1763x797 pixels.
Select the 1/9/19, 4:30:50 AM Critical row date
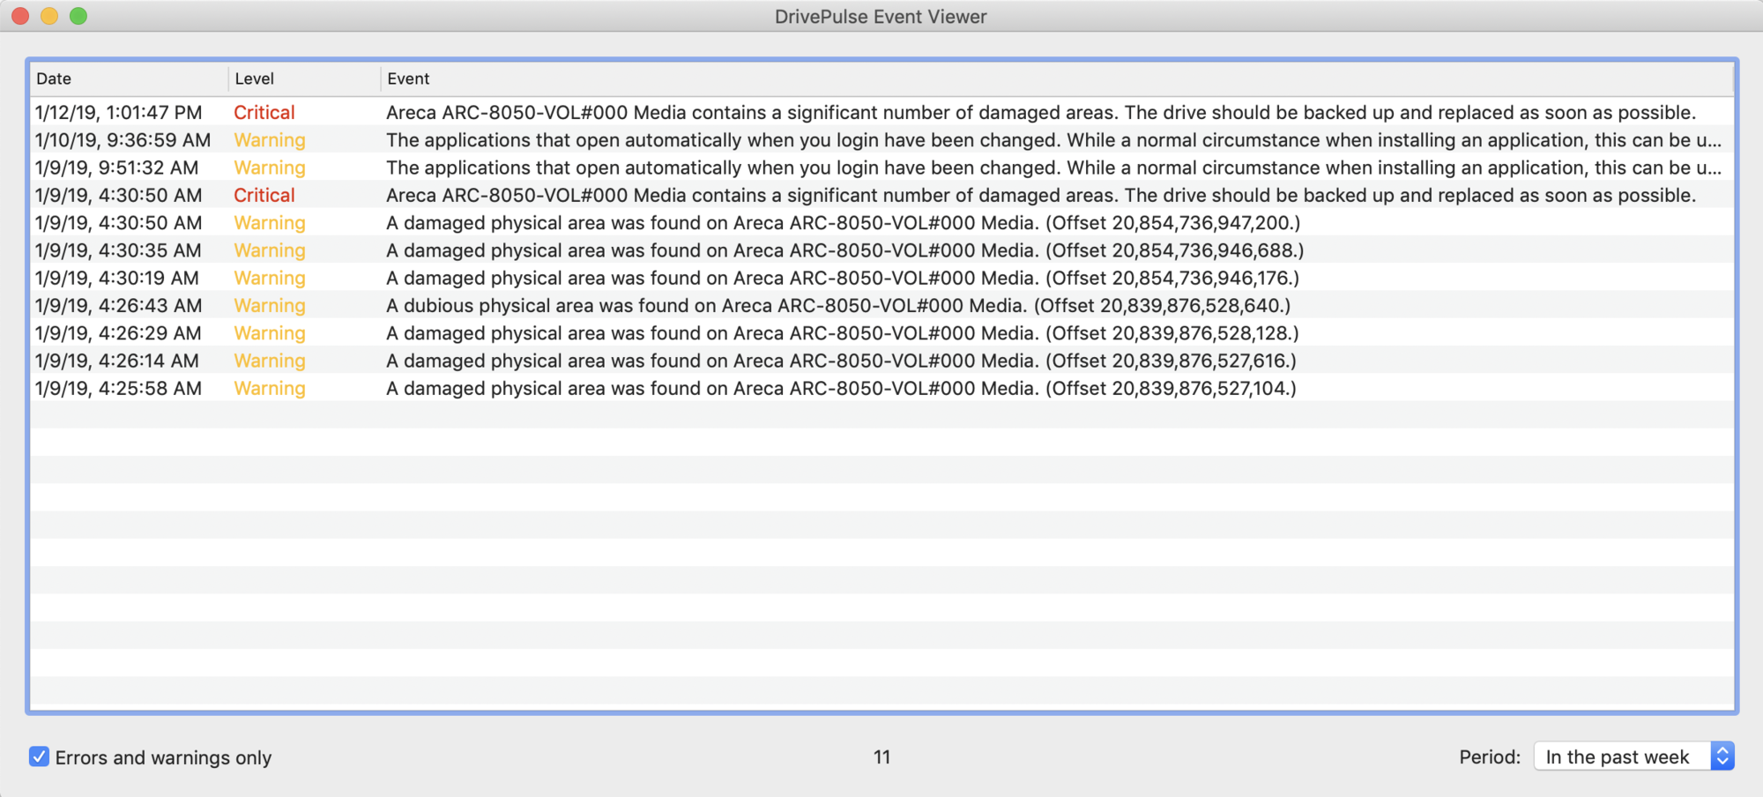[x=119, y=195]
